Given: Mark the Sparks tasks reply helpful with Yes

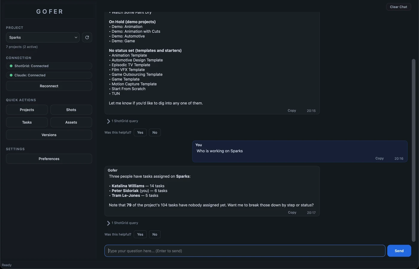Looking at the screenshot, I should click(x=140, y=234).
